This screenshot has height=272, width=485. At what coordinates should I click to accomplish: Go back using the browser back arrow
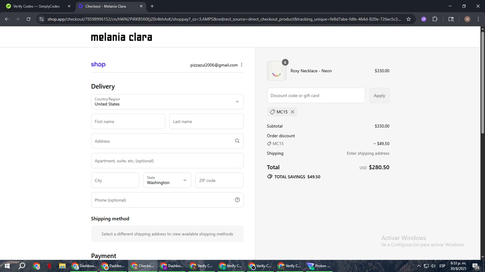click(x=6, y=19)
